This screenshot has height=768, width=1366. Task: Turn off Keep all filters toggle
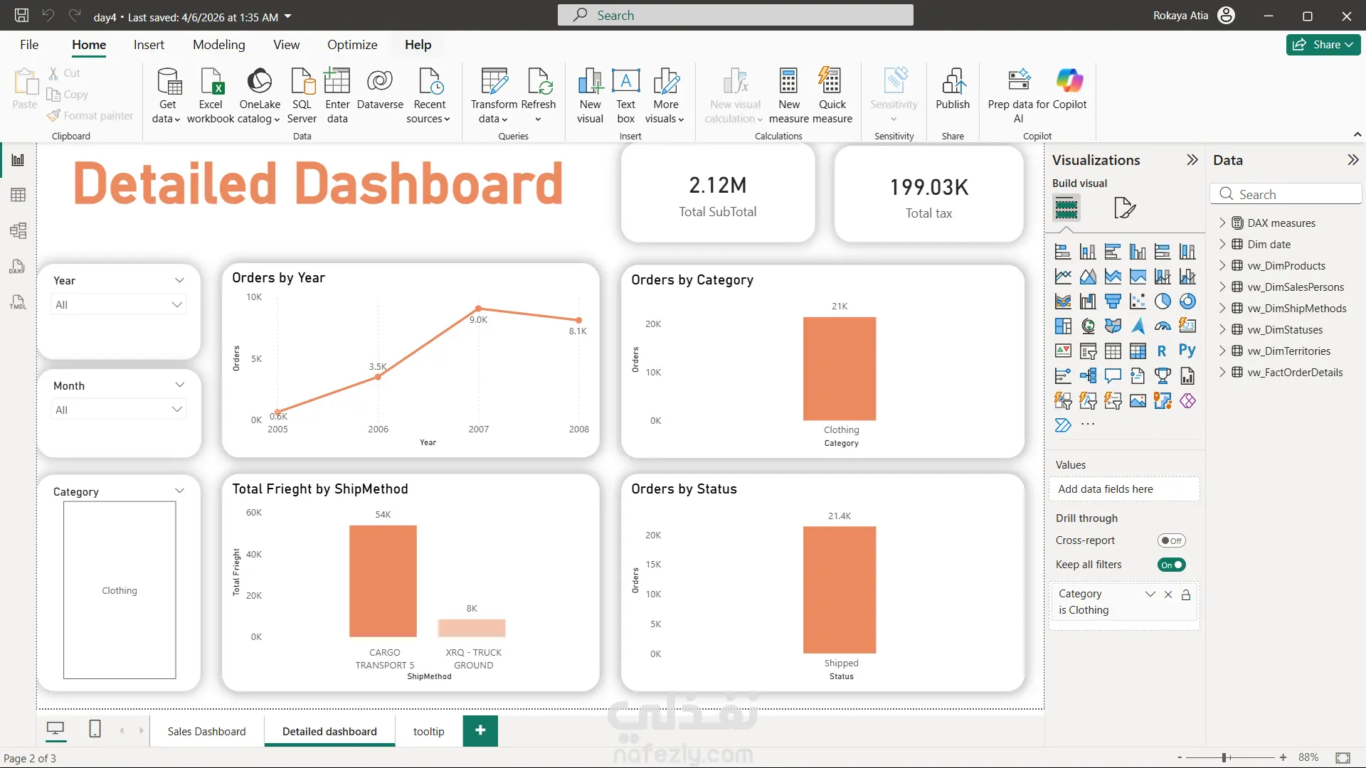[1171, 565]
